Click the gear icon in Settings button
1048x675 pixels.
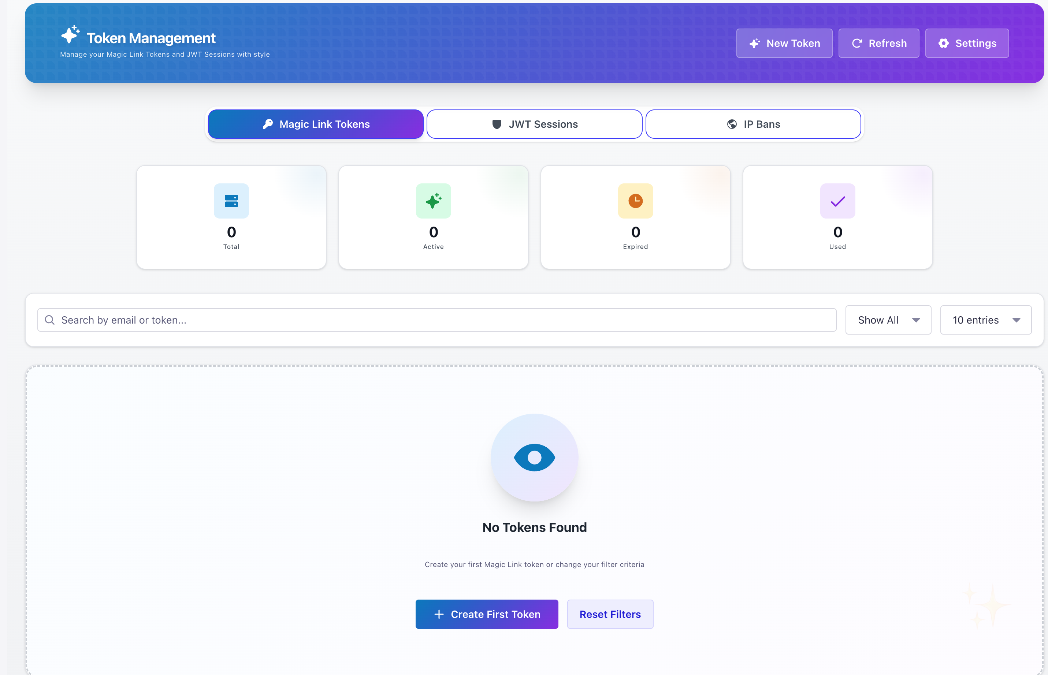(x=943, y=44)
